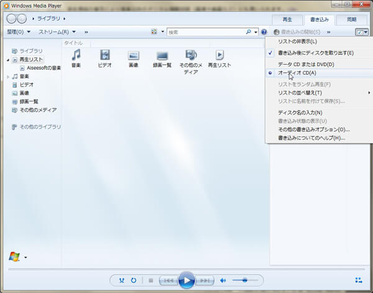Select ライブラリ in the navigation tree
Screen dimensions: 373x293
click(31, 51)
